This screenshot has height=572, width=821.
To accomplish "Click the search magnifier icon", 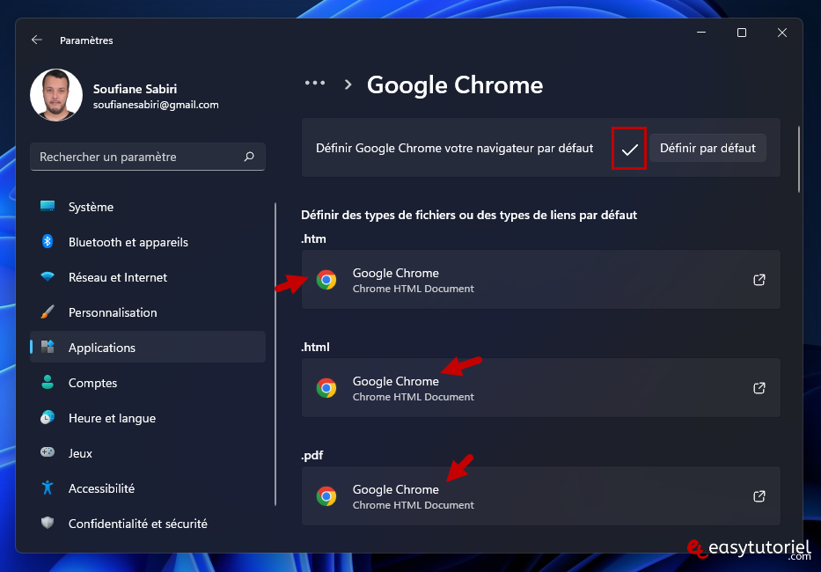I will tap(249, 156).
